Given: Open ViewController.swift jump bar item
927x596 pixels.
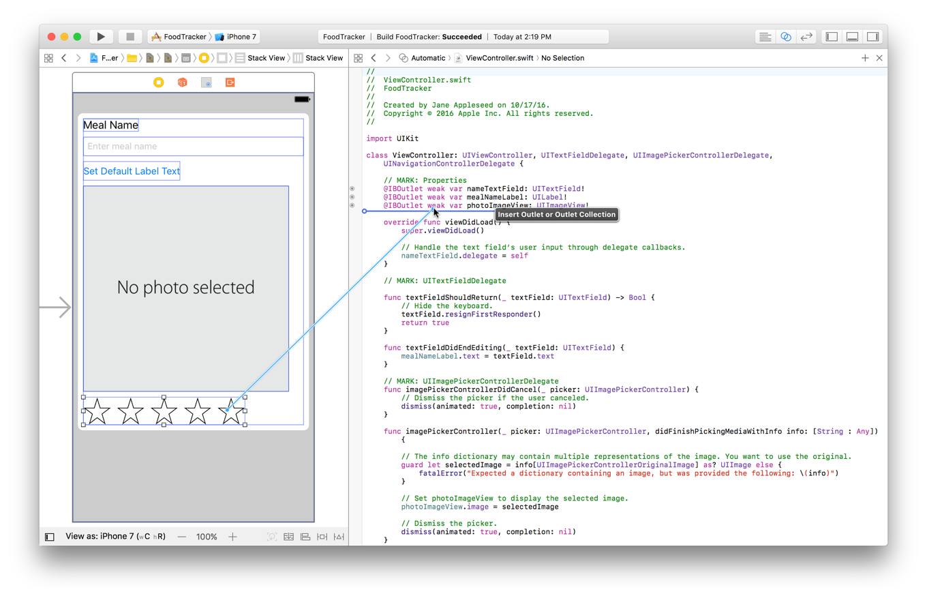Looking at the screenshot, I should 494,58.
